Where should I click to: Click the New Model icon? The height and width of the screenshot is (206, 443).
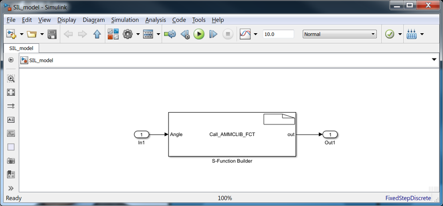click(11, 34)
